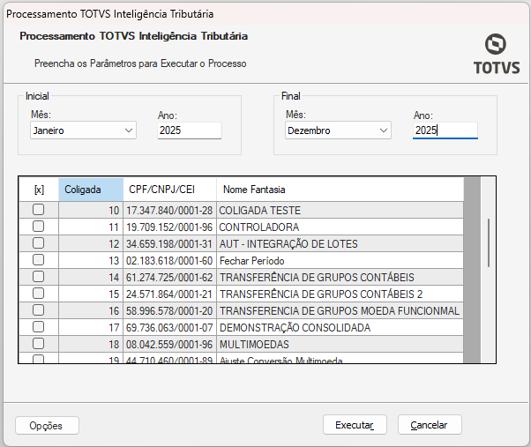Image resolution: width=531 pixels, height=447 pixels.
Task: Select CNPJ cell 08.042.559/0001-96
Action: click(169, 344)
